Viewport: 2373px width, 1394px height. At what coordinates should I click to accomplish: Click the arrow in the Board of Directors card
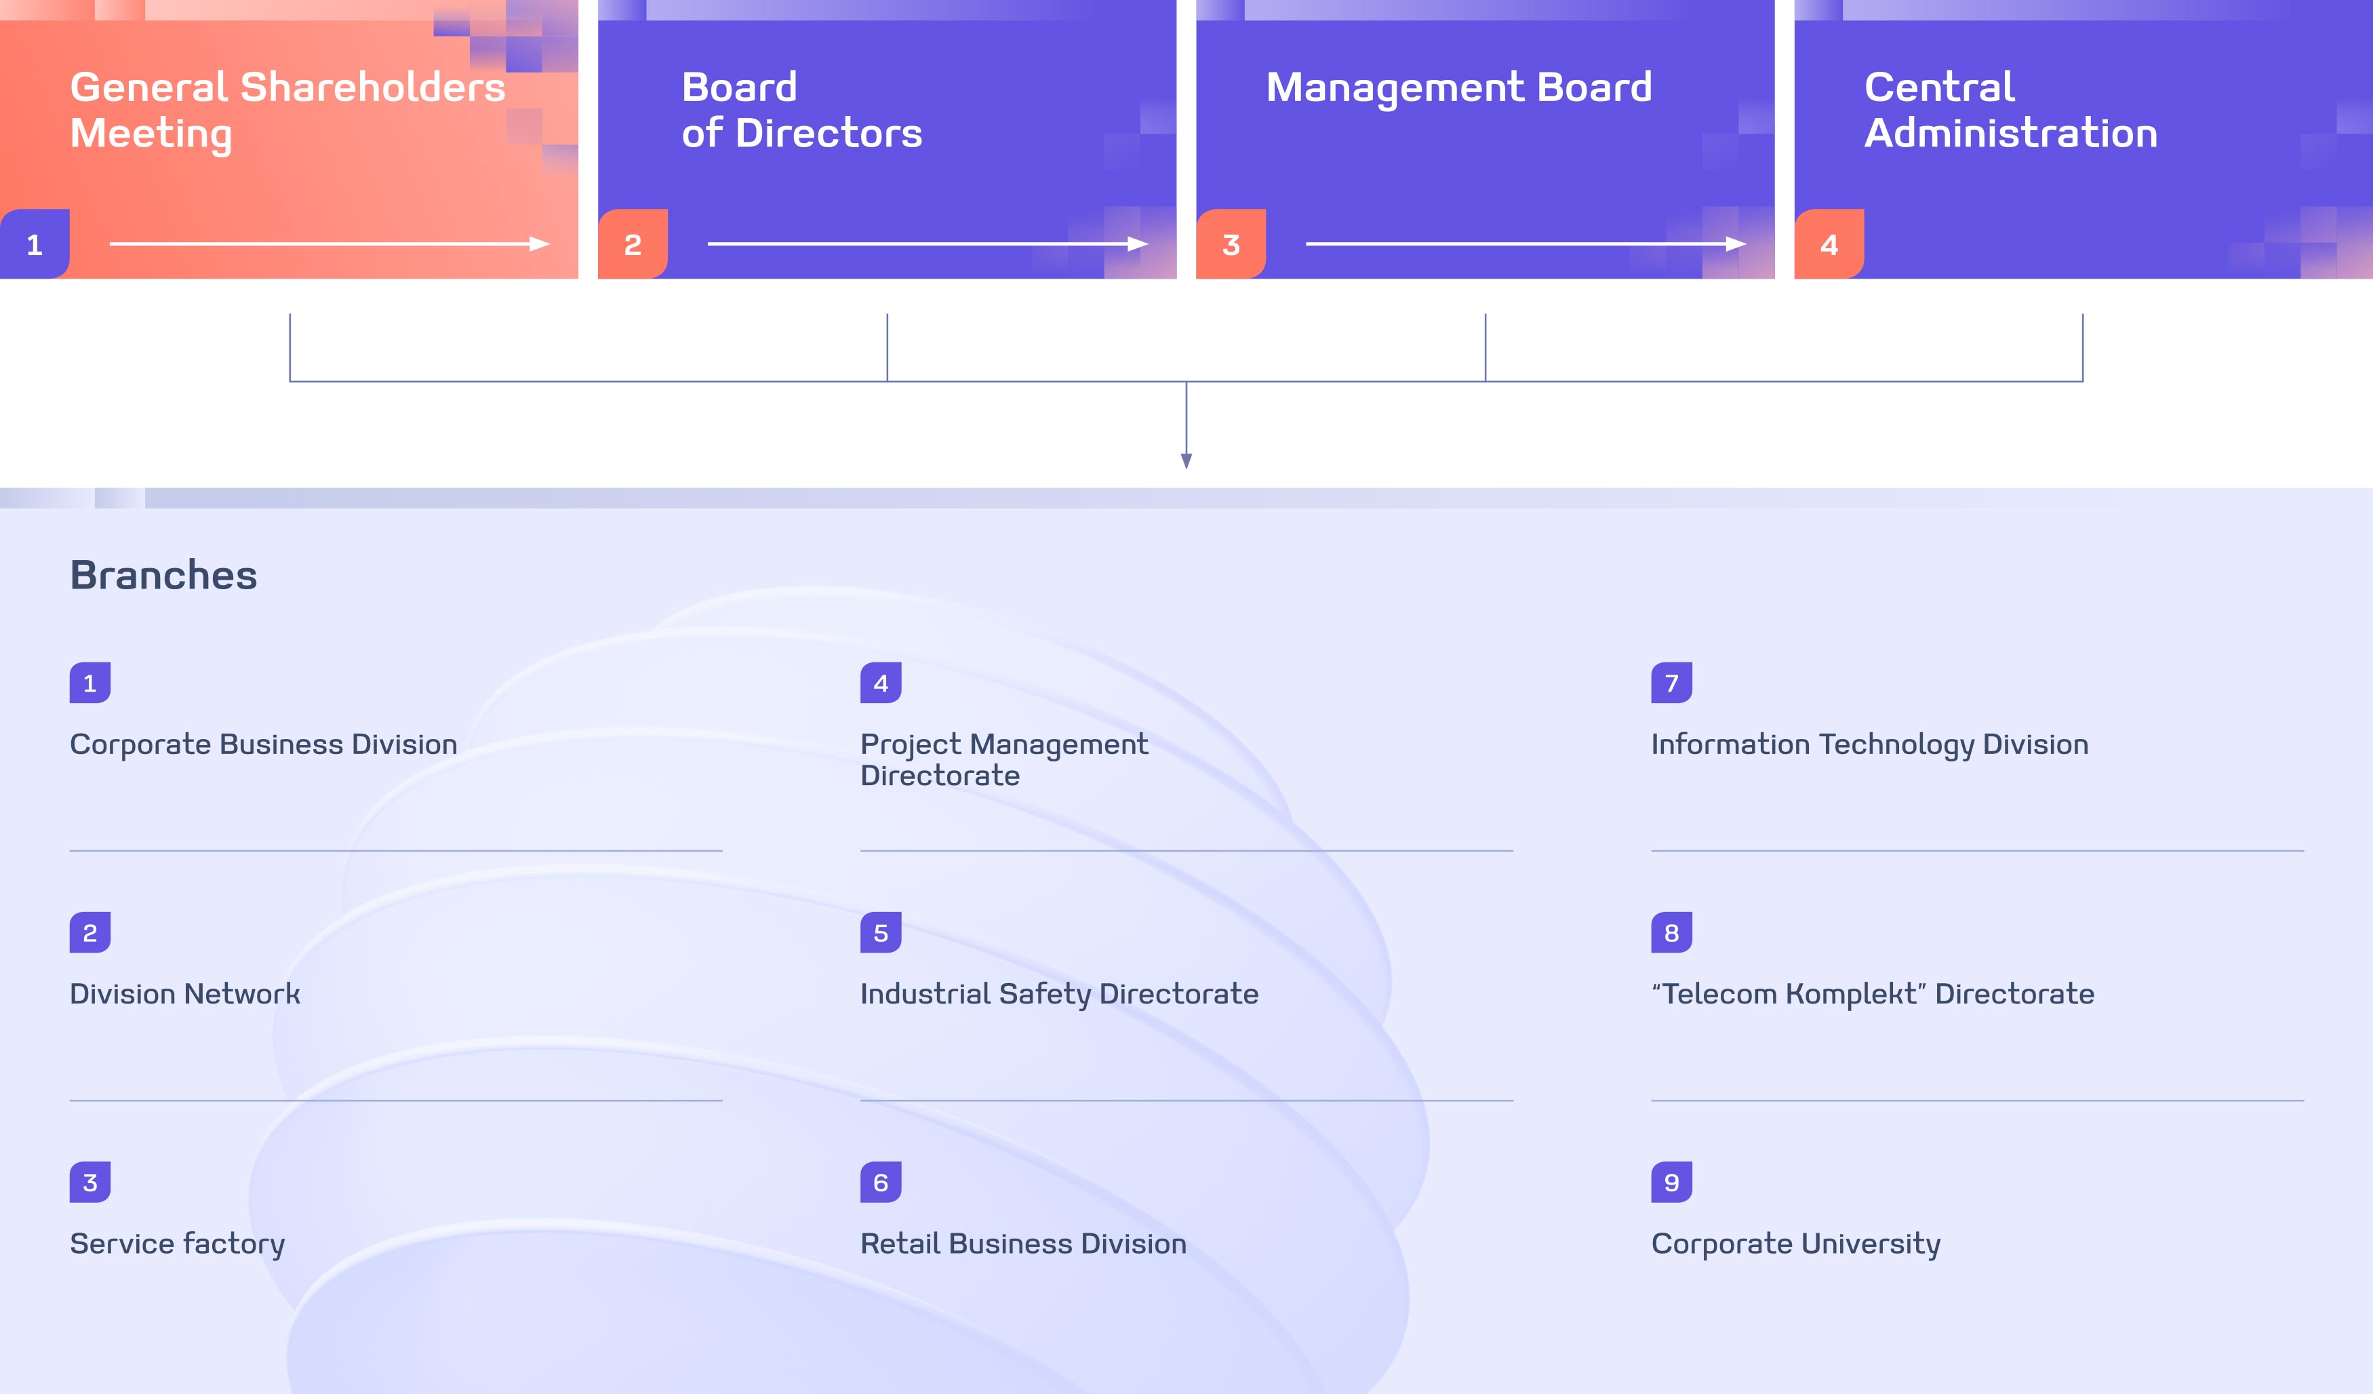pos(928,244)
